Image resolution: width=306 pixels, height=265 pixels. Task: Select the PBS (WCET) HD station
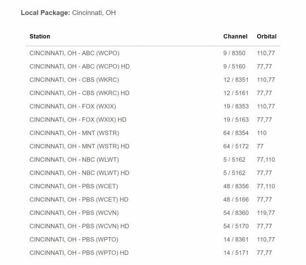(80, 199)
